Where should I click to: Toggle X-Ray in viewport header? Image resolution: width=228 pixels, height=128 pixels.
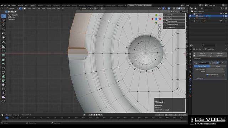pos(174,9)
